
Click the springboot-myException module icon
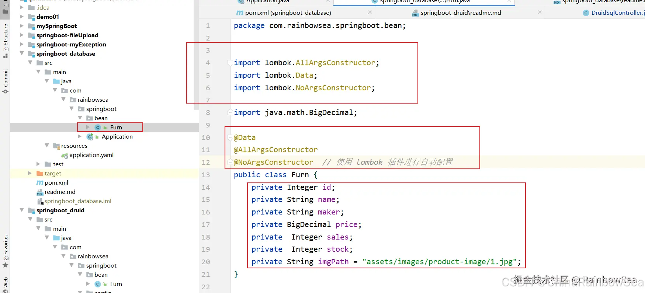(x=31, y=44)
